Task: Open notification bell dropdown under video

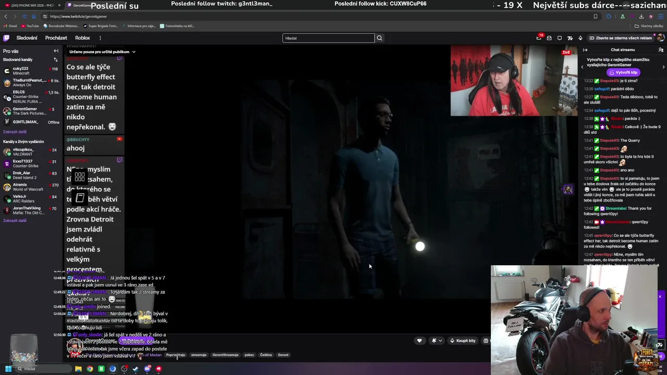Action: tap(436, 341)
